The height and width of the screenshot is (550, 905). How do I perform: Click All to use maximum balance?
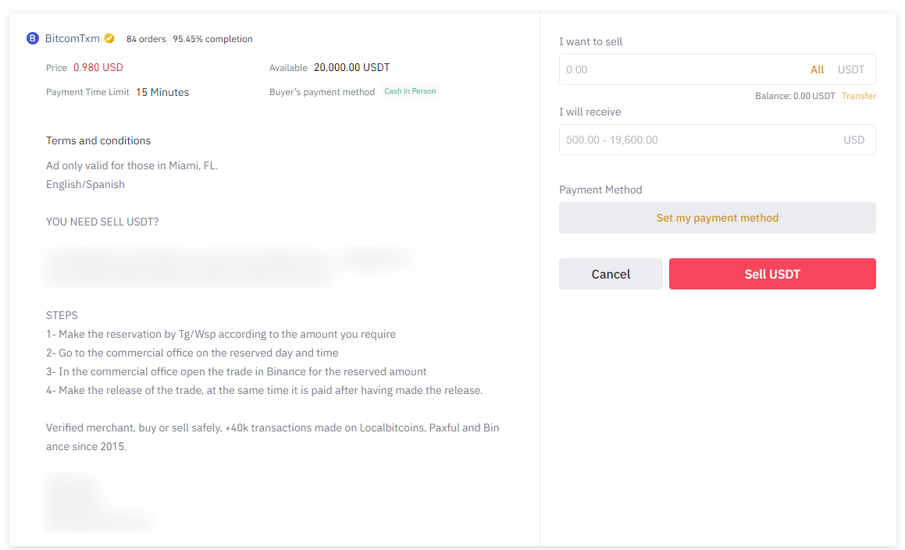click(x=817, y=69)
